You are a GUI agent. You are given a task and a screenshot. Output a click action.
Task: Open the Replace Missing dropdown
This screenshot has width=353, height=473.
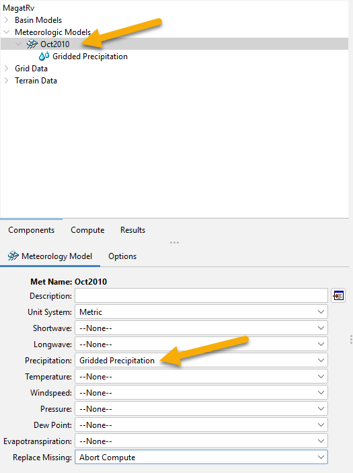coord(201,458)
